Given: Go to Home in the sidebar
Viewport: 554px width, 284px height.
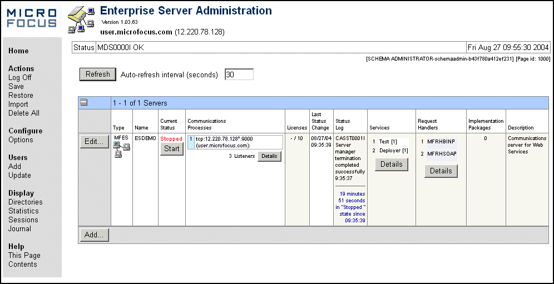Looking at the screenshot, I should coord(18,51).
